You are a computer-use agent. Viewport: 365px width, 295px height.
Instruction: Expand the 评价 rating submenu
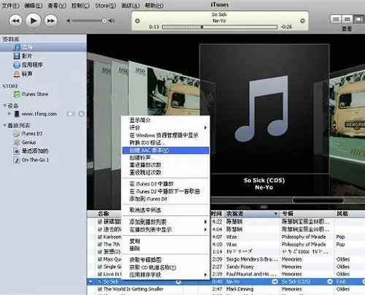(166, 128)
